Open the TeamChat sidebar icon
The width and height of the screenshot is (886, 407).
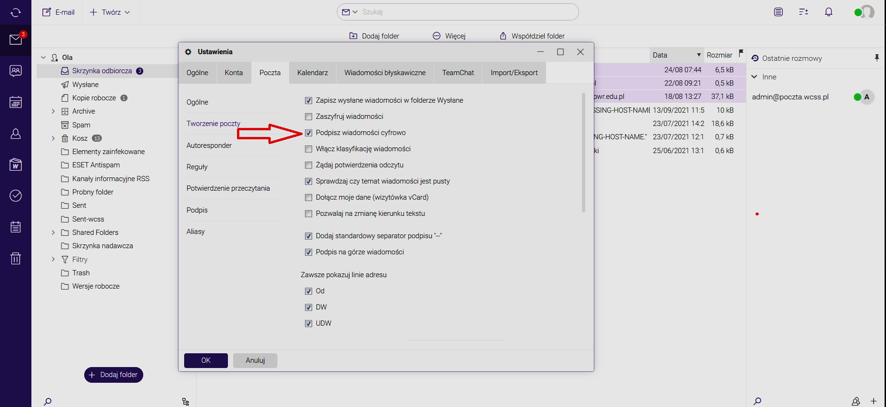click(x=16, y=71)
